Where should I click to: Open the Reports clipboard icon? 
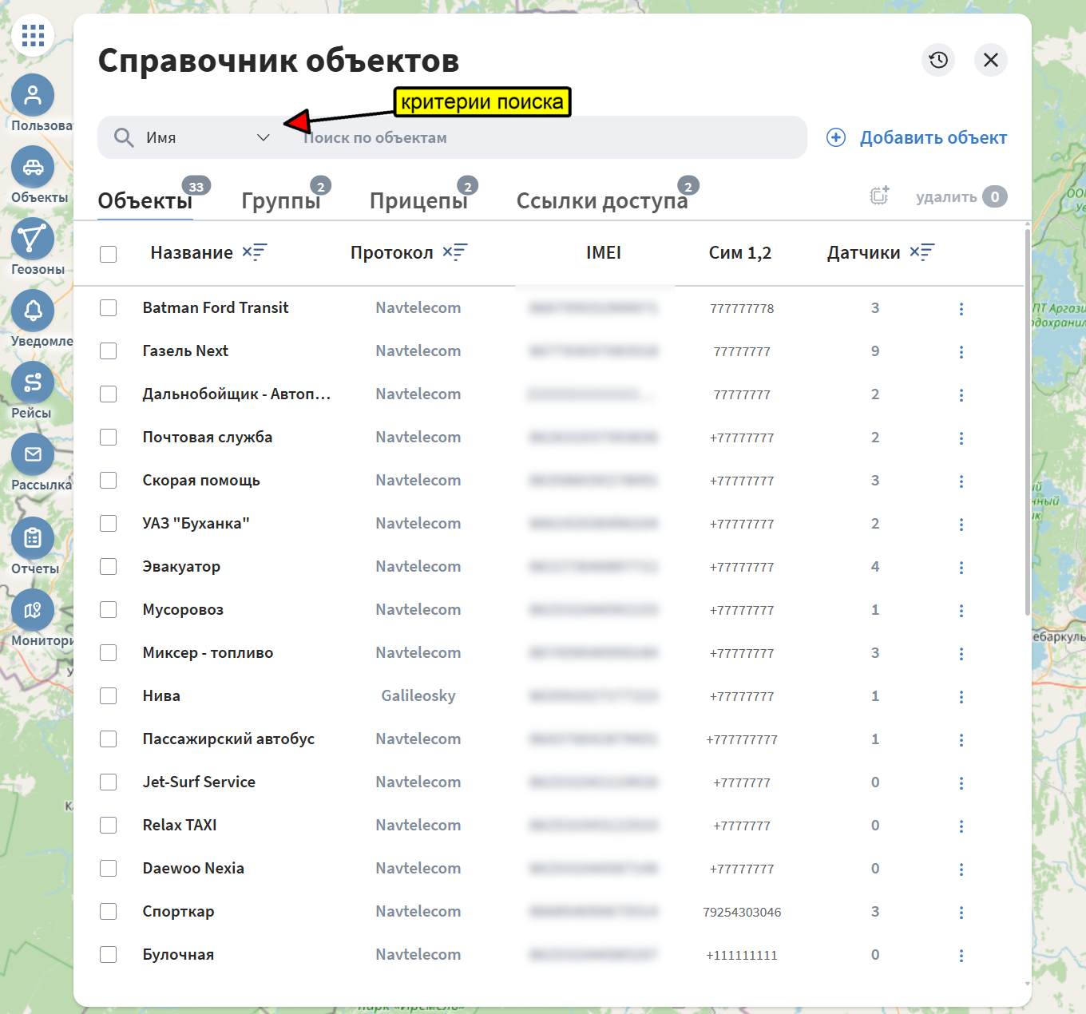pyautogui.click(x=33, y=539)
